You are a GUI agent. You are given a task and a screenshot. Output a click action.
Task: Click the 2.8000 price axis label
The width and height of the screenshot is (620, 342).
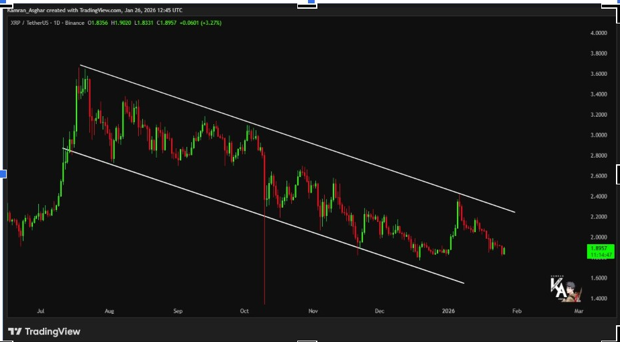[599, 156]
